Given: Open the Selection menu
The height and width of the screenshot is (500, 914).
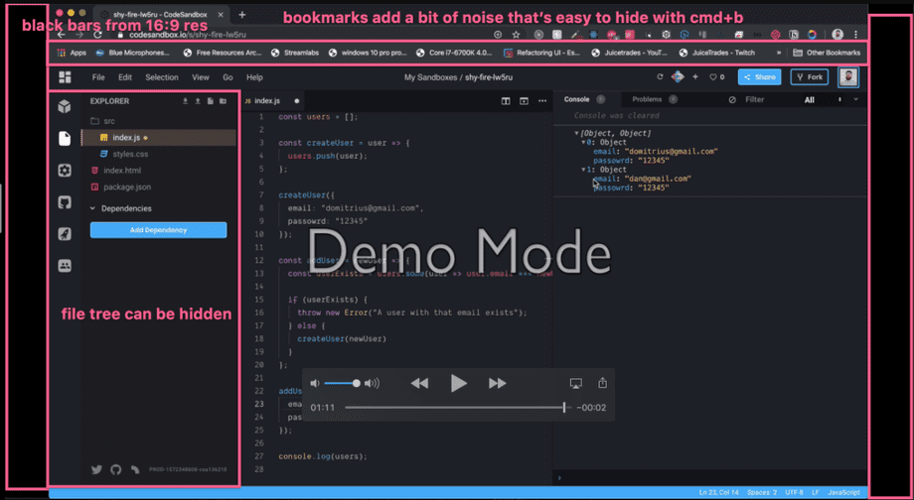Looking at the screenshot, I should [x=162, y=77].
